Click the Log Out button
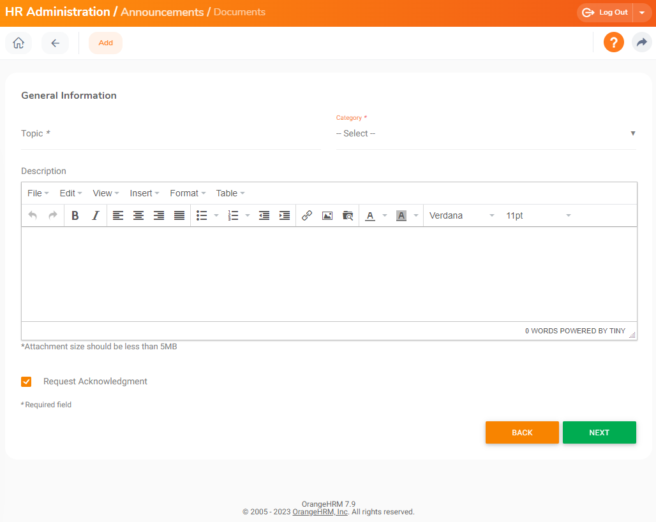656x522 pixels. (605, 13)
